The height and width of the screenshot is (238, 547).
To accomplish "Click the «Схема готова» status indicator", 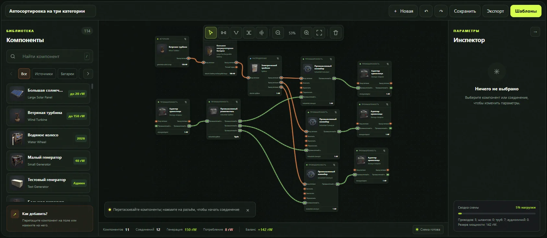I will coord(428,230).
